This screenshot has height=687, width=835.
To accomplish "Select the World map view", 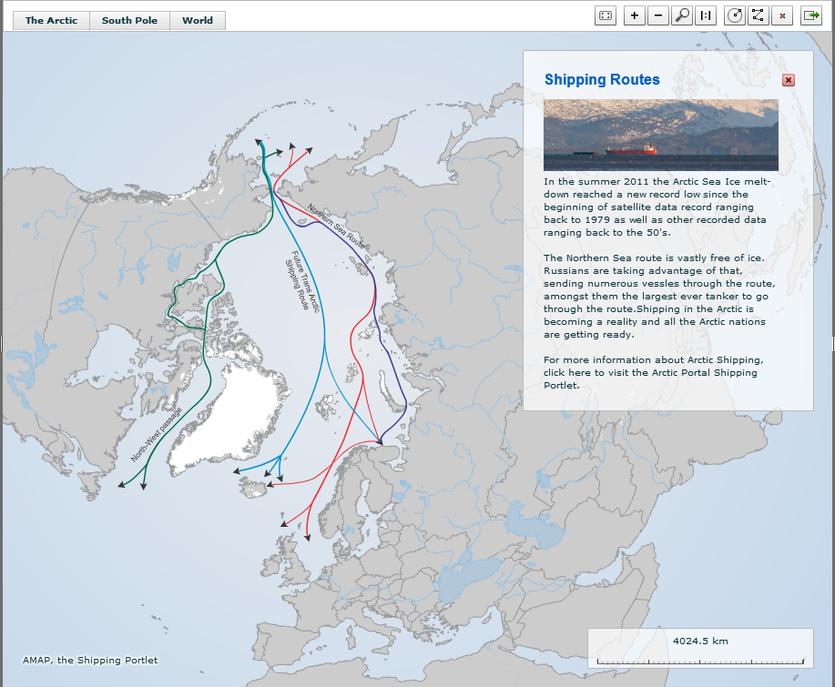I will click(197, 20).
